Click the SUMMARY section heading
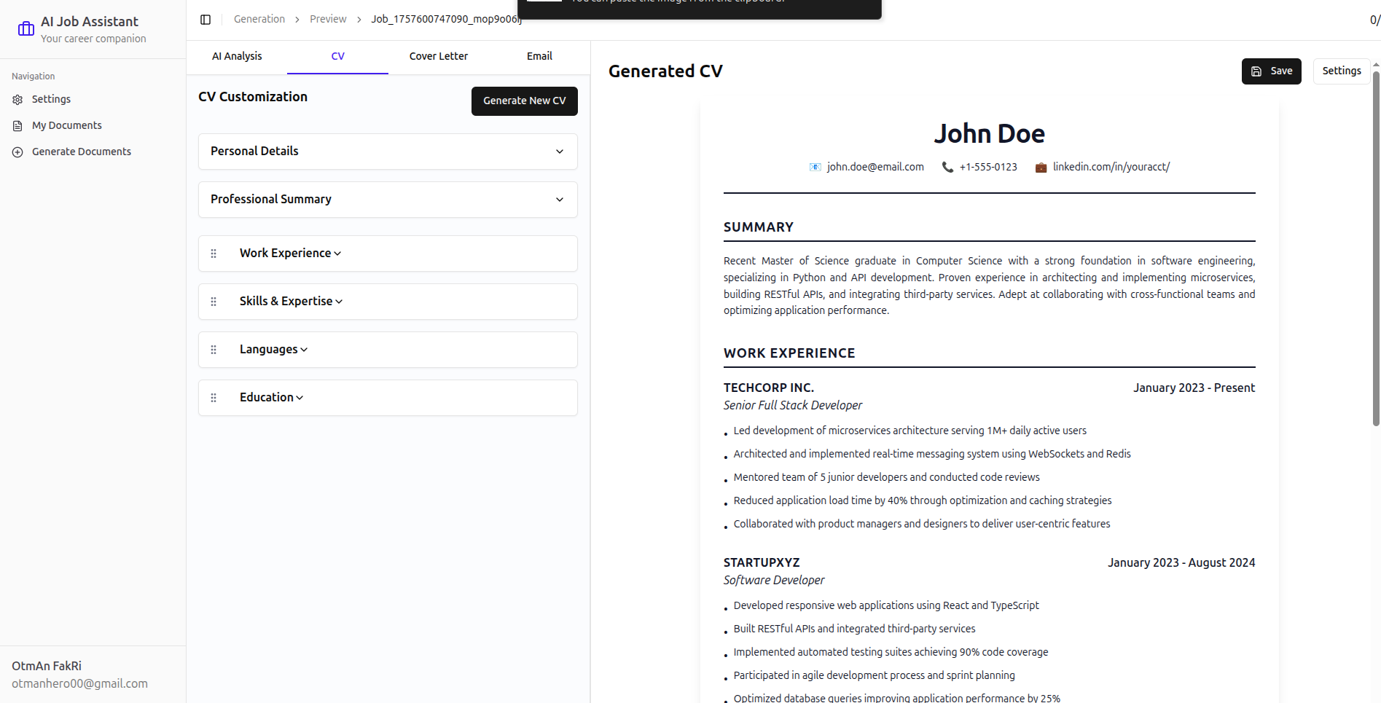This screenshot has height=703, width=1381. pyautogui.click(x=759, y=227)
